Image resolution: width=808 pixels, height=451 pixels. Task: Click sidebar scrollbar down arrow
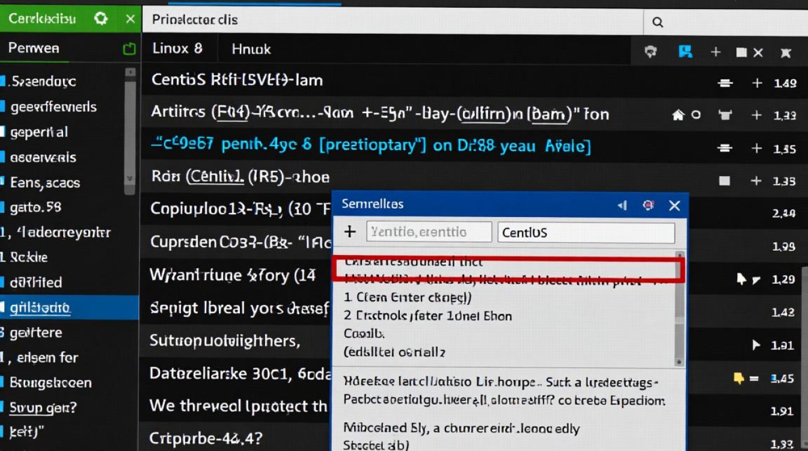click(130, 179)
